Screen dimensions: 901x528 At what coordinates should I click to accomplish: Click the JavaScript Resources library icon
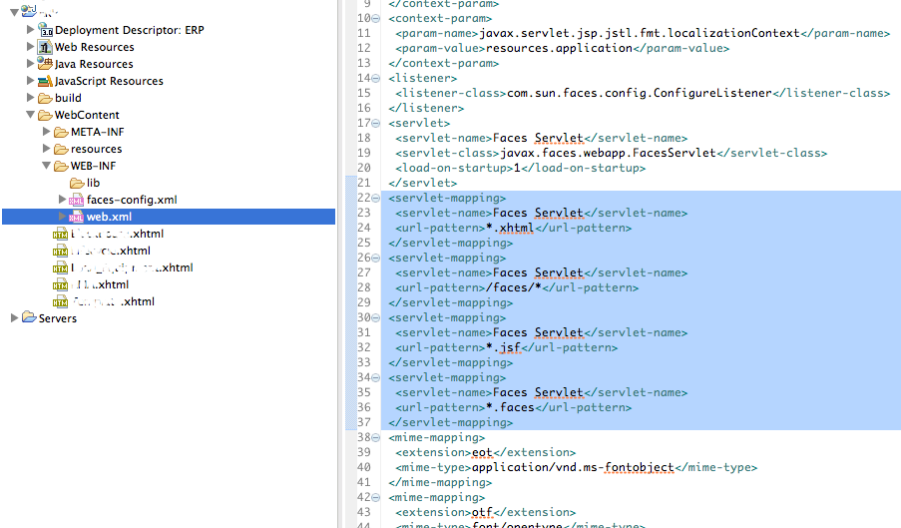coord(45,81)
